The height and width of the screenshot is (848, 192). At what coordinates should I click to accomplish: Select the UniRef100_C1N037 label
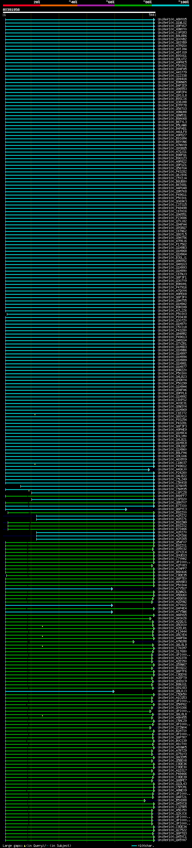click(172, 463)
